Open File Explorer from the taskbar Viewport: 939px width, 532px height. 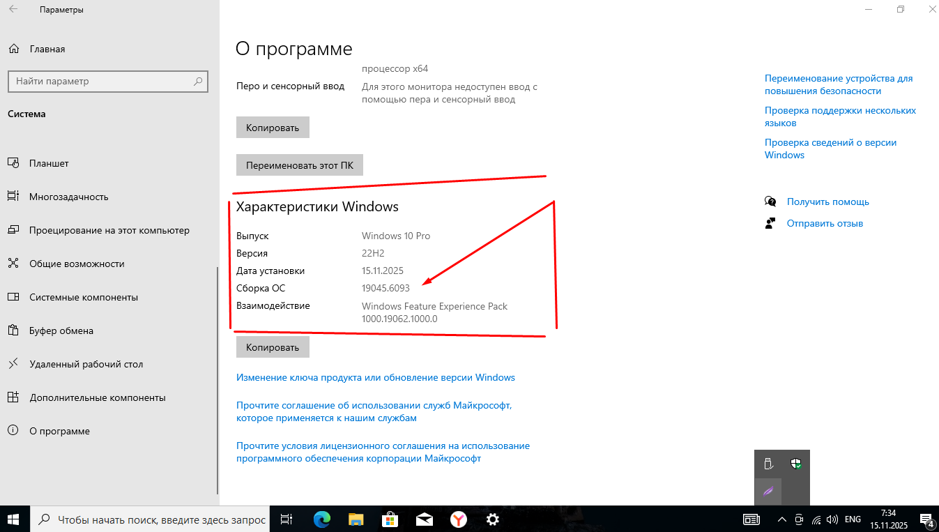click(356, 519)
